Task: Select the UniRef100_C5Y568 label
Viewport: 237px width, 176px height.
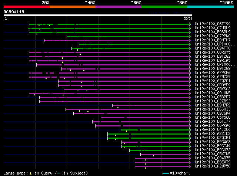Action: [x=213, y=118]
